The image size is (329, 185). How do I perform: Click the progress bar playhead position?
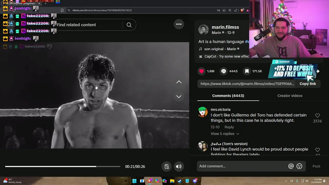pyautogui.click(x=96, y=166)
